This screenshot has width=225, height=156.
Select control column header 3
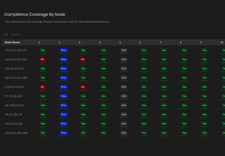coord(80,42)
